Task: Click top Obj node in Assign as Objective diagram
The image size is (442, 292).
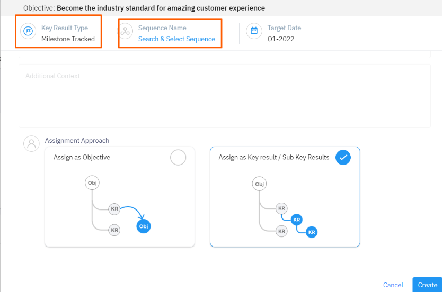Action: tap(92, 183)
